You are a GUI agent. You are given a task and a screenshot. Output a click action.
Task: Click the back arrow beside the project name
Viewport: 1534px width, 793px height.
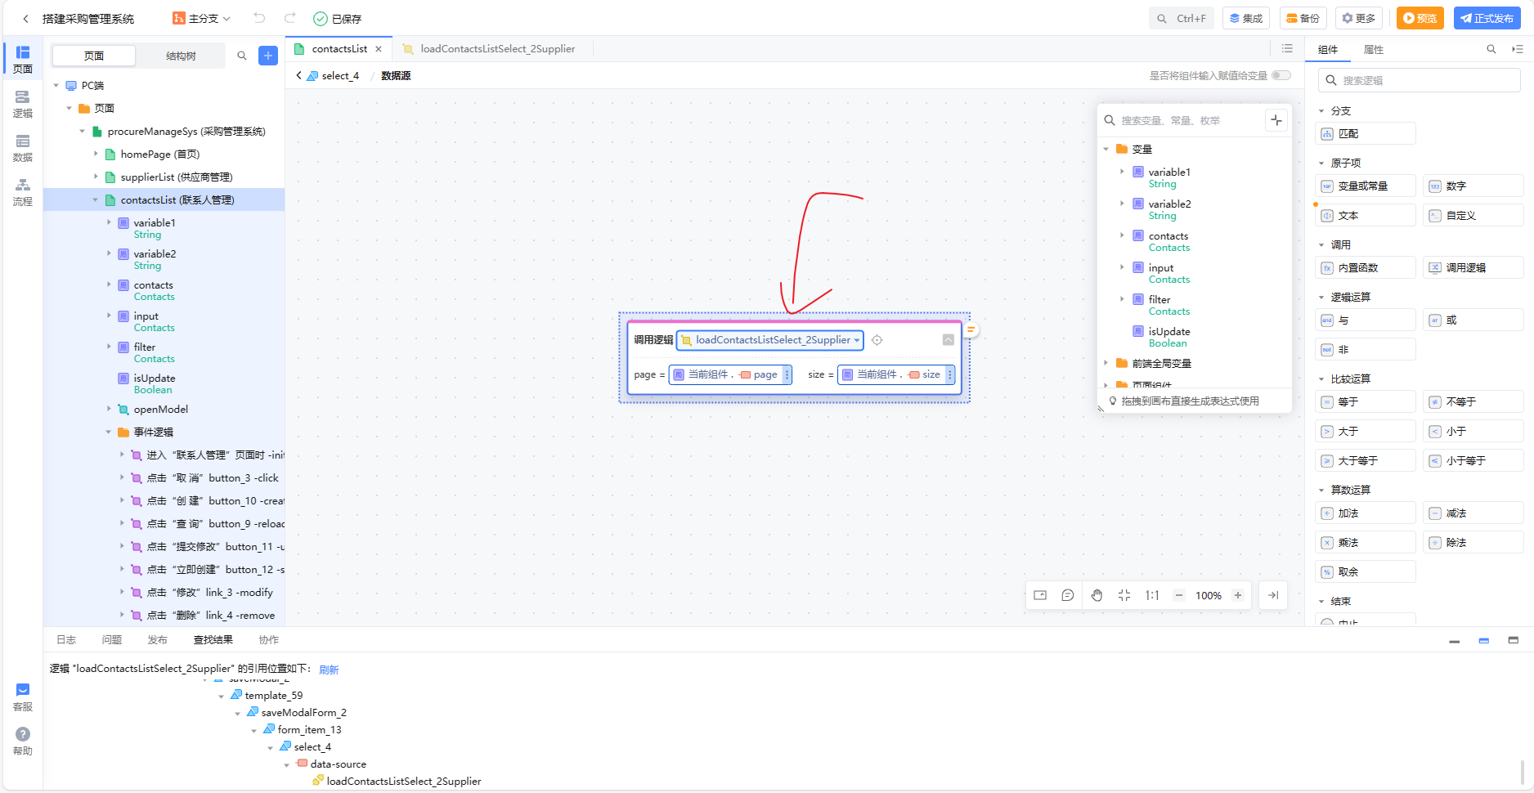pos(25,18)
